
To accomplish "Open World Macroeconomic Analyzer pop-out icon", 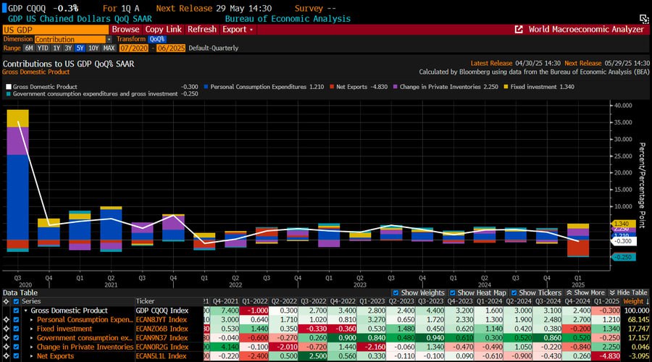I will [x=519, y=30].
